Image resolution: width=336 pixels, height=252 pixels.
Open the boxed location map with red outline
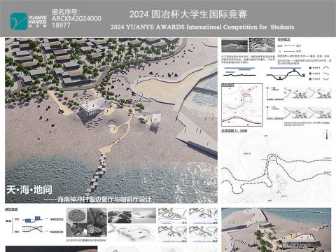[x=242, y=105]
